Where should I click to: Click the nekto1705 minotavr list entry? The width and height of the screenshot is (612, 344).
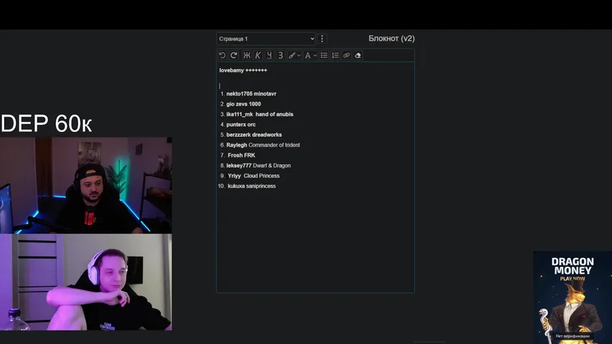251,94
